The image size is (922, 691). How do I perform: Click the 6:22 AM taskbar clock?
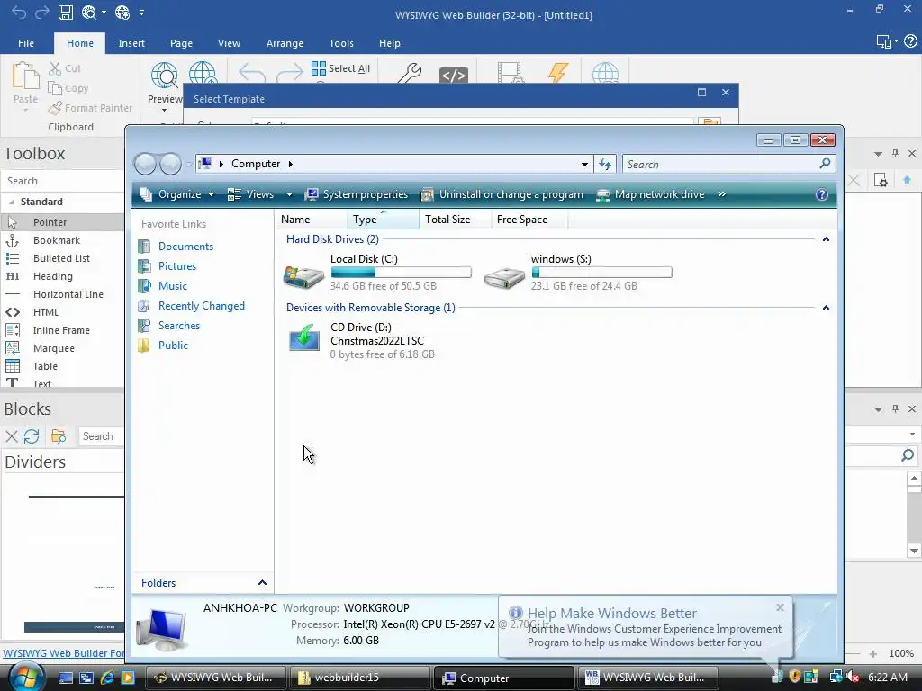pos(887,678)
